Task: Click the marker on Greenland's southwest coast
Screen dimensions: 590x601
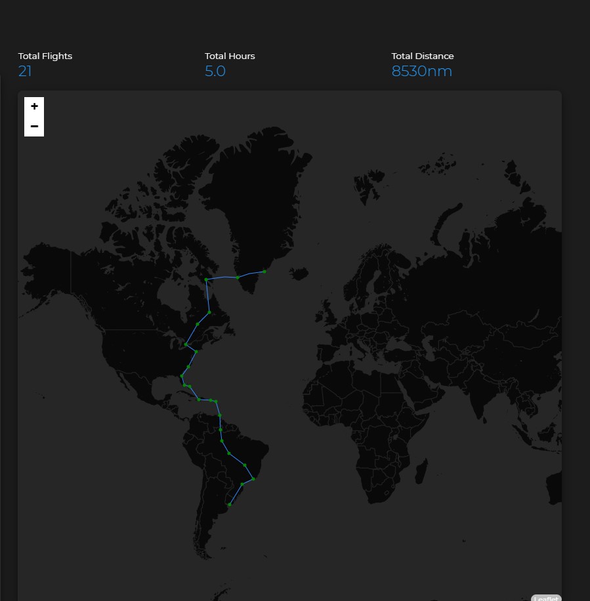Action: point(238,278)
